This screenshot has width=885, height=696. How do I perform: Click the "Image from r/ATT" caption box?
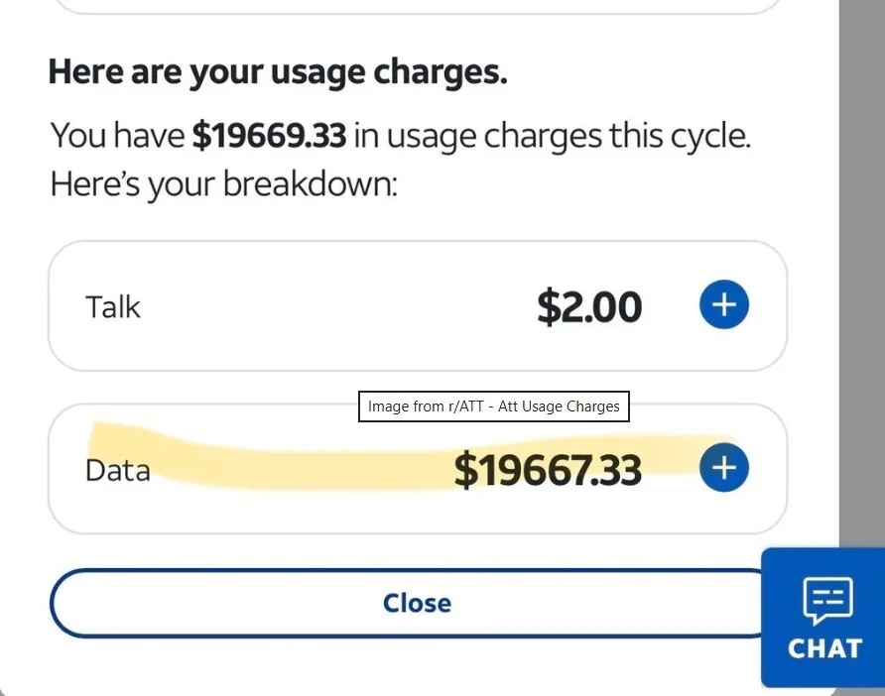point(493,406)
